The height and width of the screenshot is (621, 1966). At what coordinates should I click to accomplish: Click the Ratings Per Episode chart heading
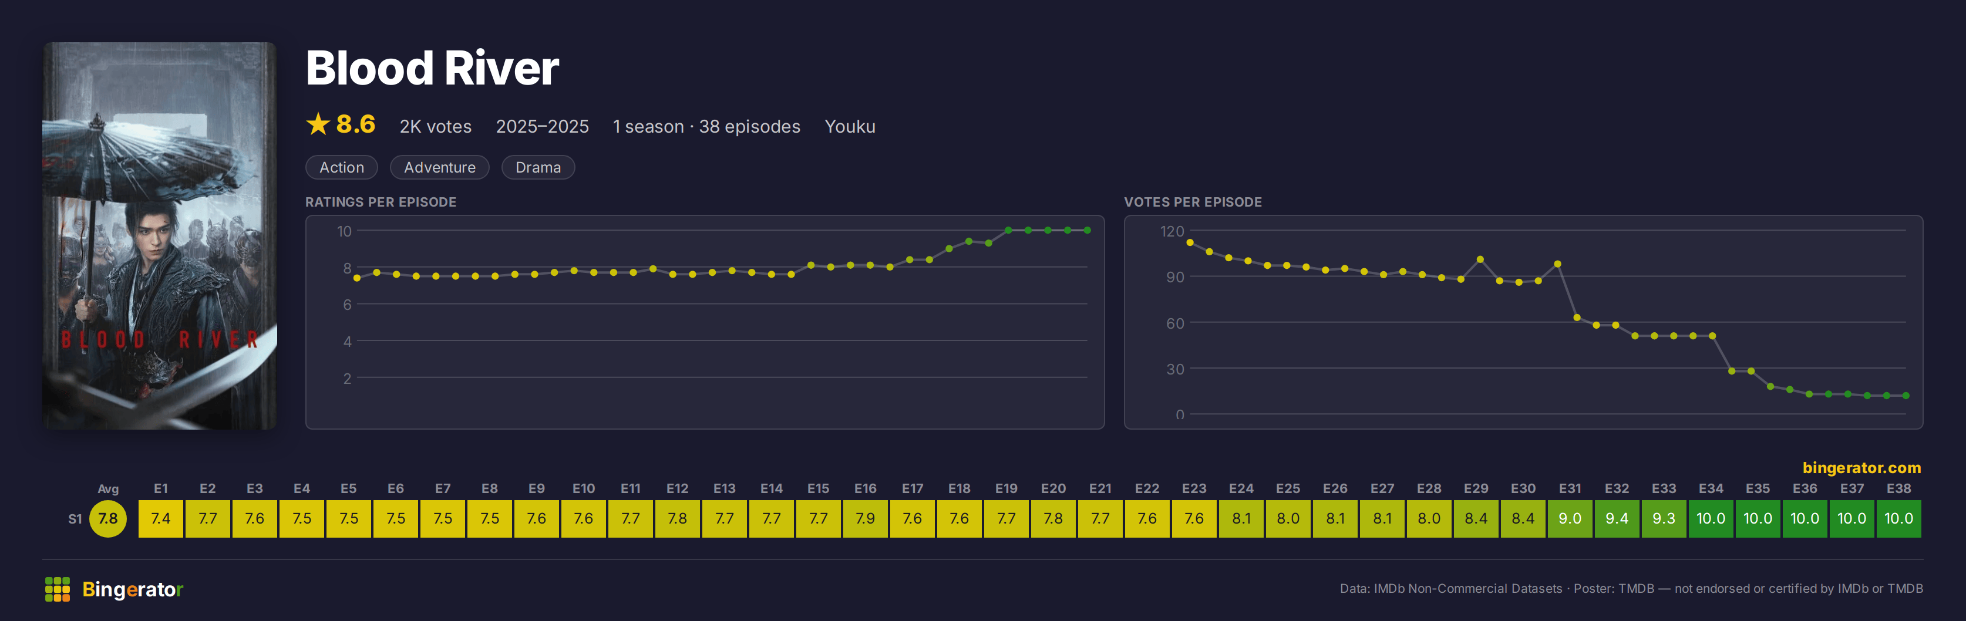[x=381, y=202]
